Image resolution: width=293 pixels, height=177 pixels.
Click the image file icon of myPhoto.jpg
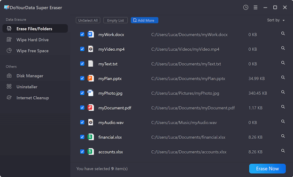pyautogui.click(x=91, y=93)
